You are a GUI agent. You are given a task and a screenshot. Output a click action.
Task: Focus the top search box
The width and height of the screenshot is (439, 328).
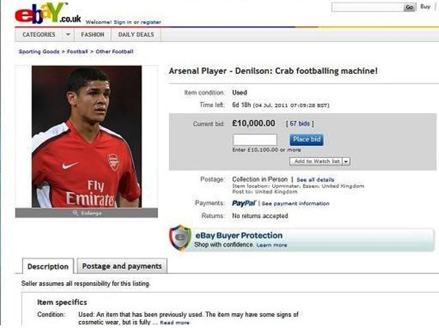(367, 7)
